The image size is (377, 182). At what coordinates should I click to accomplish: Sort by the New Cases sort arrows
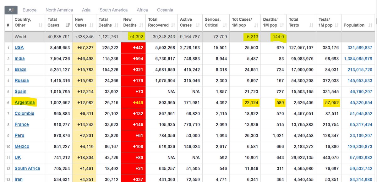click(x=91, y=25)
